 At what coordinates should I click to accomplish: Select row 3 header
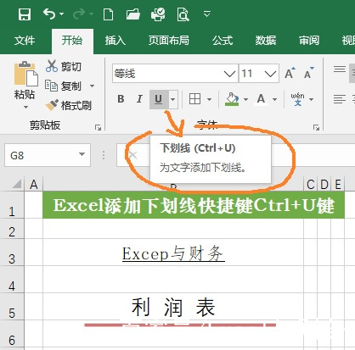point(12,253)
